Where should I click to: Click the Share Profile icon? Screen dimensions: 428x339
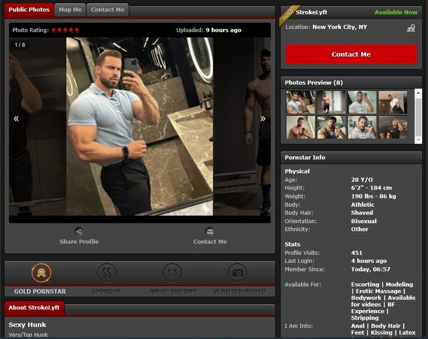(79, 231)
